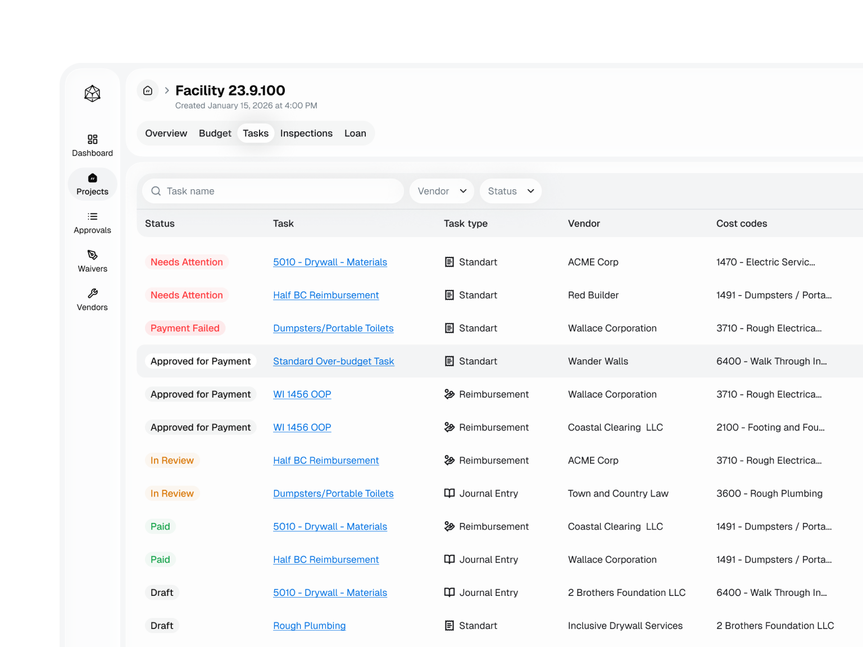Image resolution: width=863 pixels, height=647 pixels.
Task: Open WI 1456 OOP for Coastal Clearing LLC
Action: [302, 427]
